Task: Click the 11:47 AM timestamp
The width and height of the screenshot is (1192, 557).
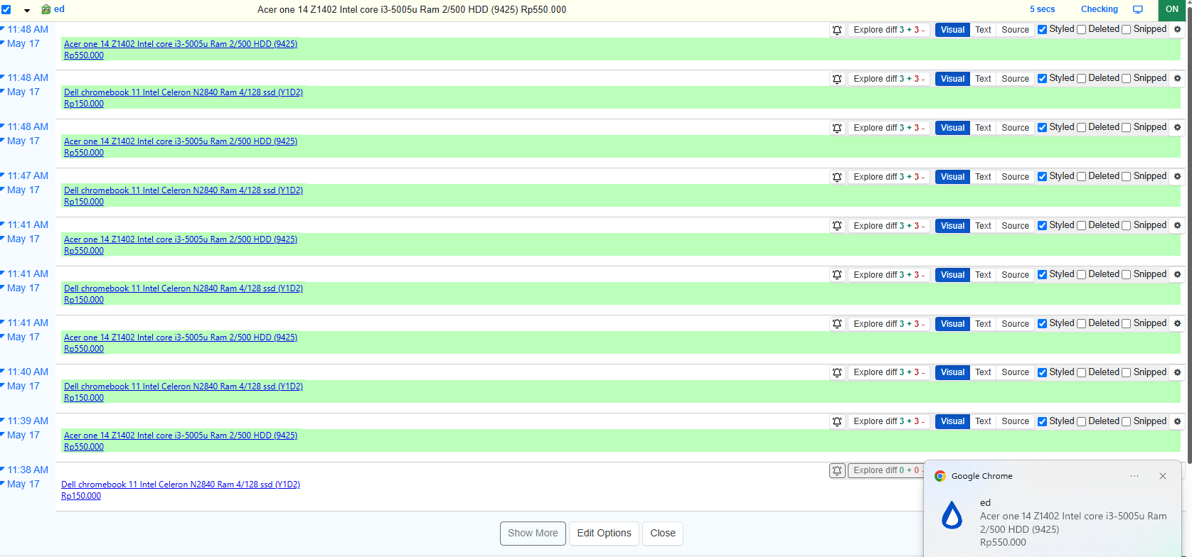Action: [28, 175]
